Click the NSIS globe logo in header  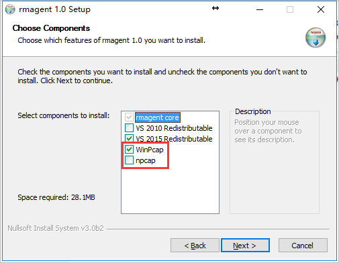(x=316, y=38)
